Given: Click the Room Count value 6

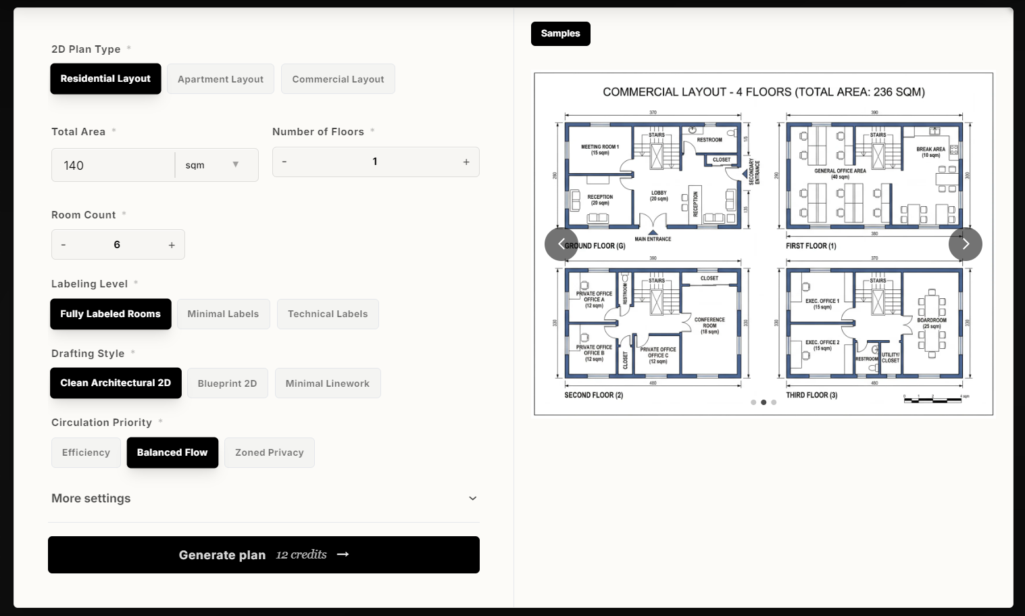Looking at the screenshot, I should (117, 245).
